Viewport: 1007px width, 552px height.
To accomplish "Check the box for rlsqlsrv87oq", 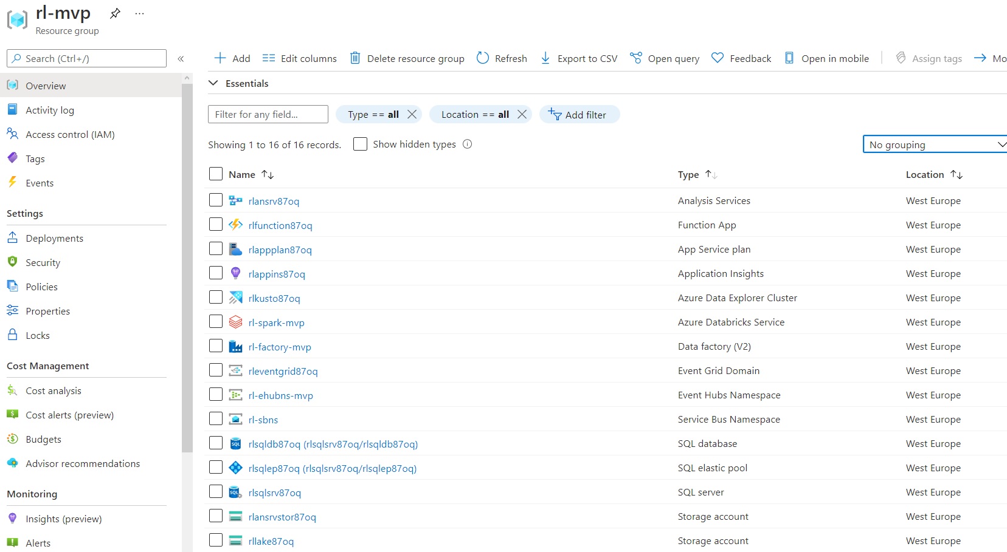I will [x=216, y=491].
